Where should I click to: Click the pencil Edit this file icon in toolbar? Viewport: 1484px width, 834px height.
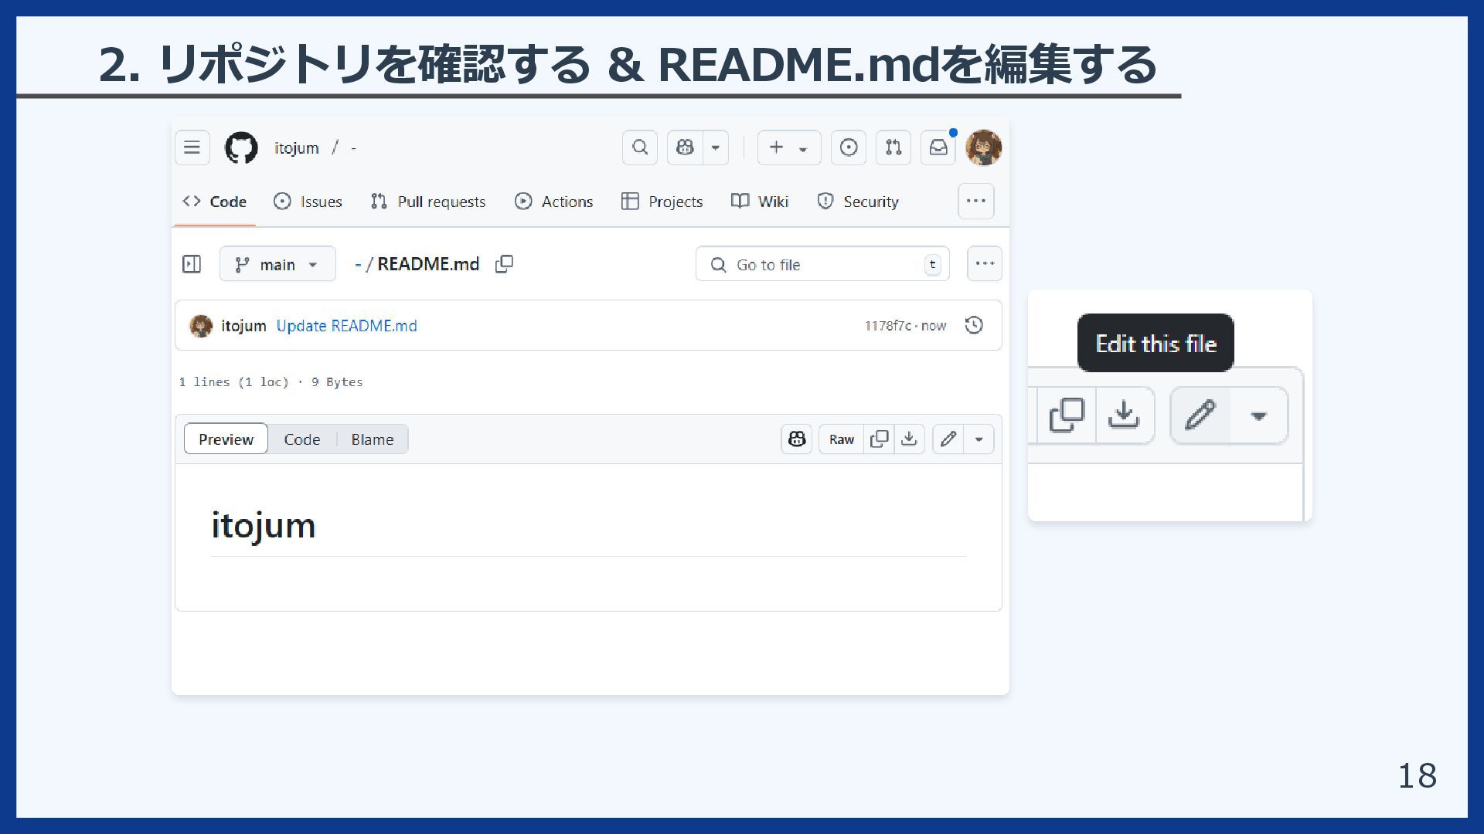pos(948,439)
